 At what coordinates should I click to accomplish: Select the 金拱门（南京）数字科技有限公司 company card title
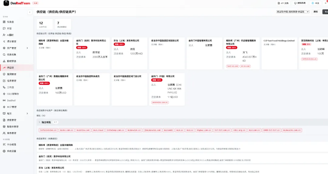91,42
